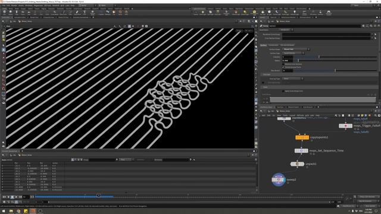
Task: Open Chrome from the taskbar
Action: point(18,211)
